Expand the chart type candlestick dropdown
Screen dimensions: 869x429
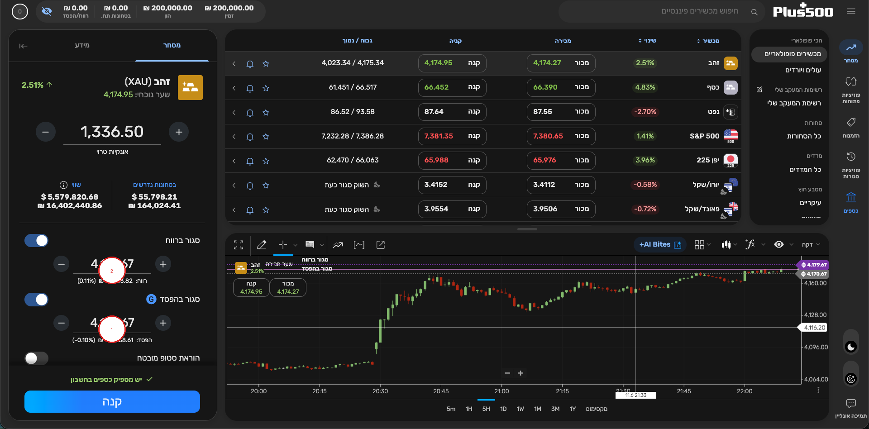click(730, 244)
